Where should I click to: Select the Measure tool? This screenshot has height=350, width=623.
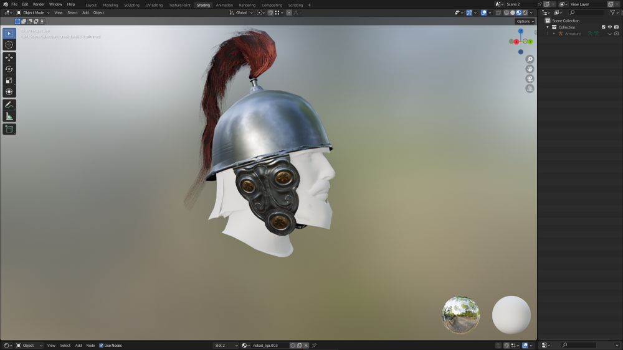(9, 116)
